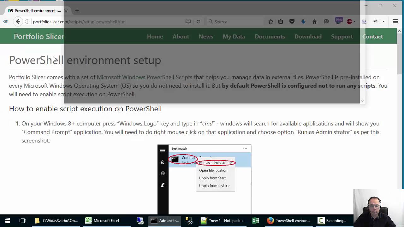Click the PowerShell environment setup heading
The height and width of the screenshot is (227, 404).
[85, 60]
